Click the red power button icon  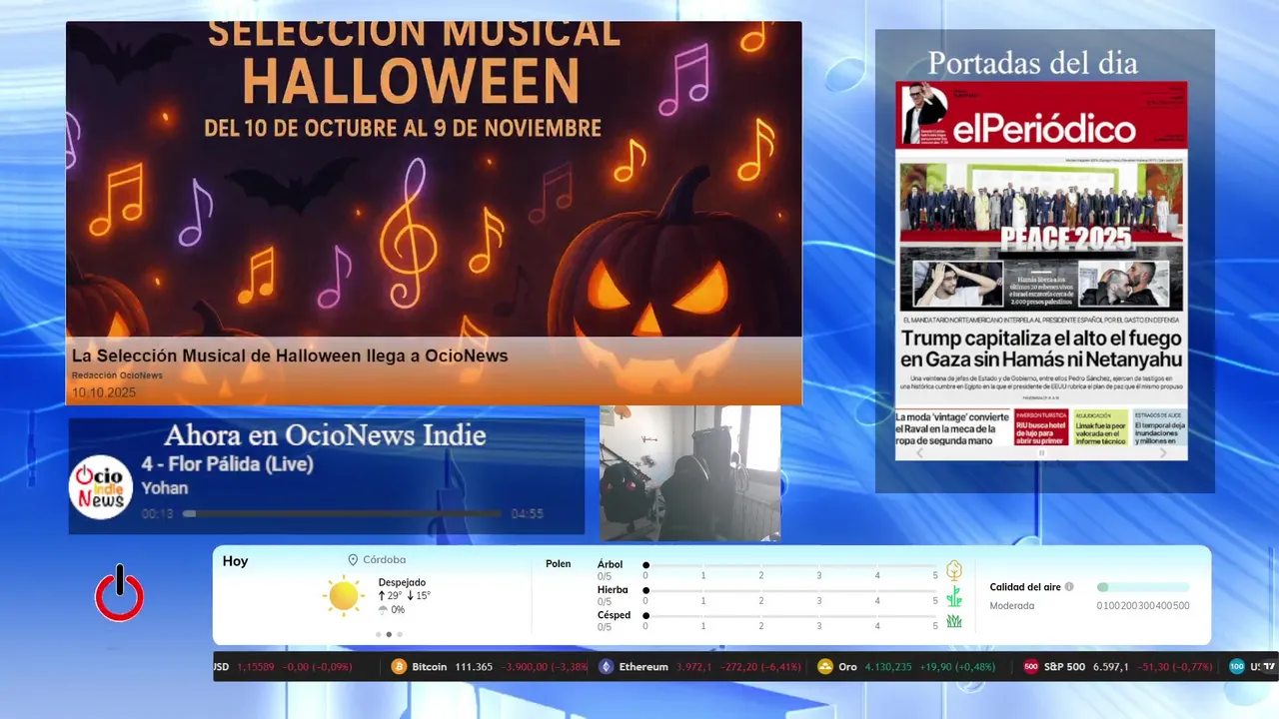click(x=120, y=594)
